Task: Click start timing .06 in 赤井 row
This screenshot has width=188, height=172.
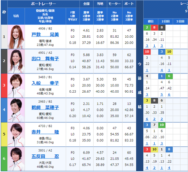Action: click(147, 137)
